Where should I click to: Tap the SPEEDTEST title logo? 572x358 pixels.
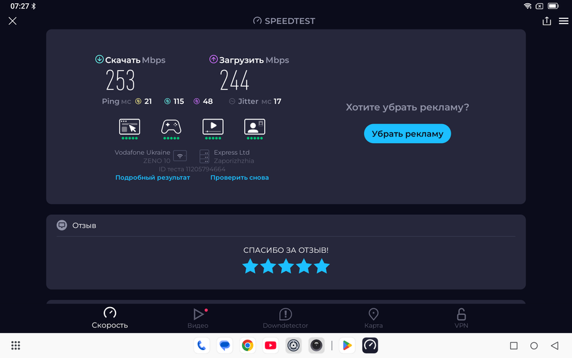(x=284, y=21)
